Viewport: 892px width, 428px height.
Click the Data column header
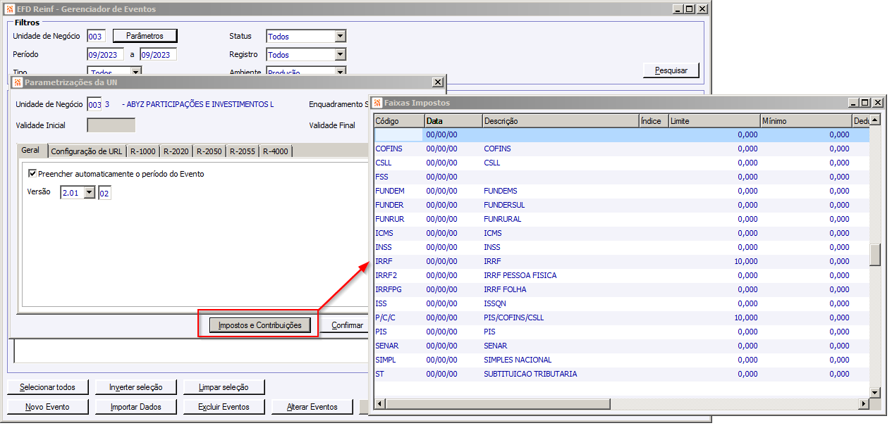pos(453,121)
